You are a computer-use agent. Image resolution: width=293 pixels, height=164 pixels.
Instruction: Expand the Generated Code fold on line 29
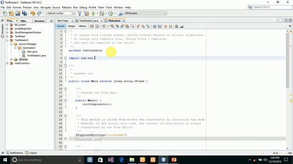[65, 139]
